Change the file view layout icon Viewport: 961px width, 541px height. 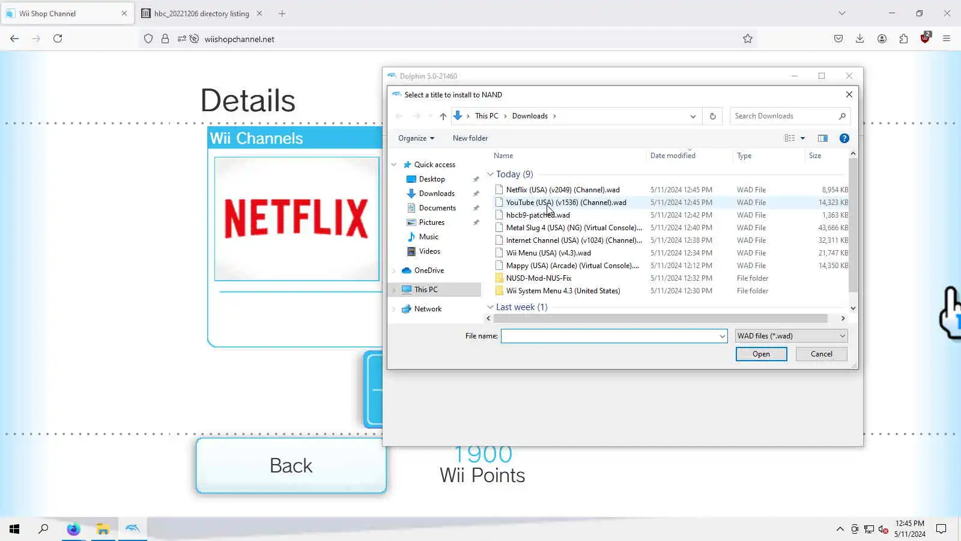point(790,138)
